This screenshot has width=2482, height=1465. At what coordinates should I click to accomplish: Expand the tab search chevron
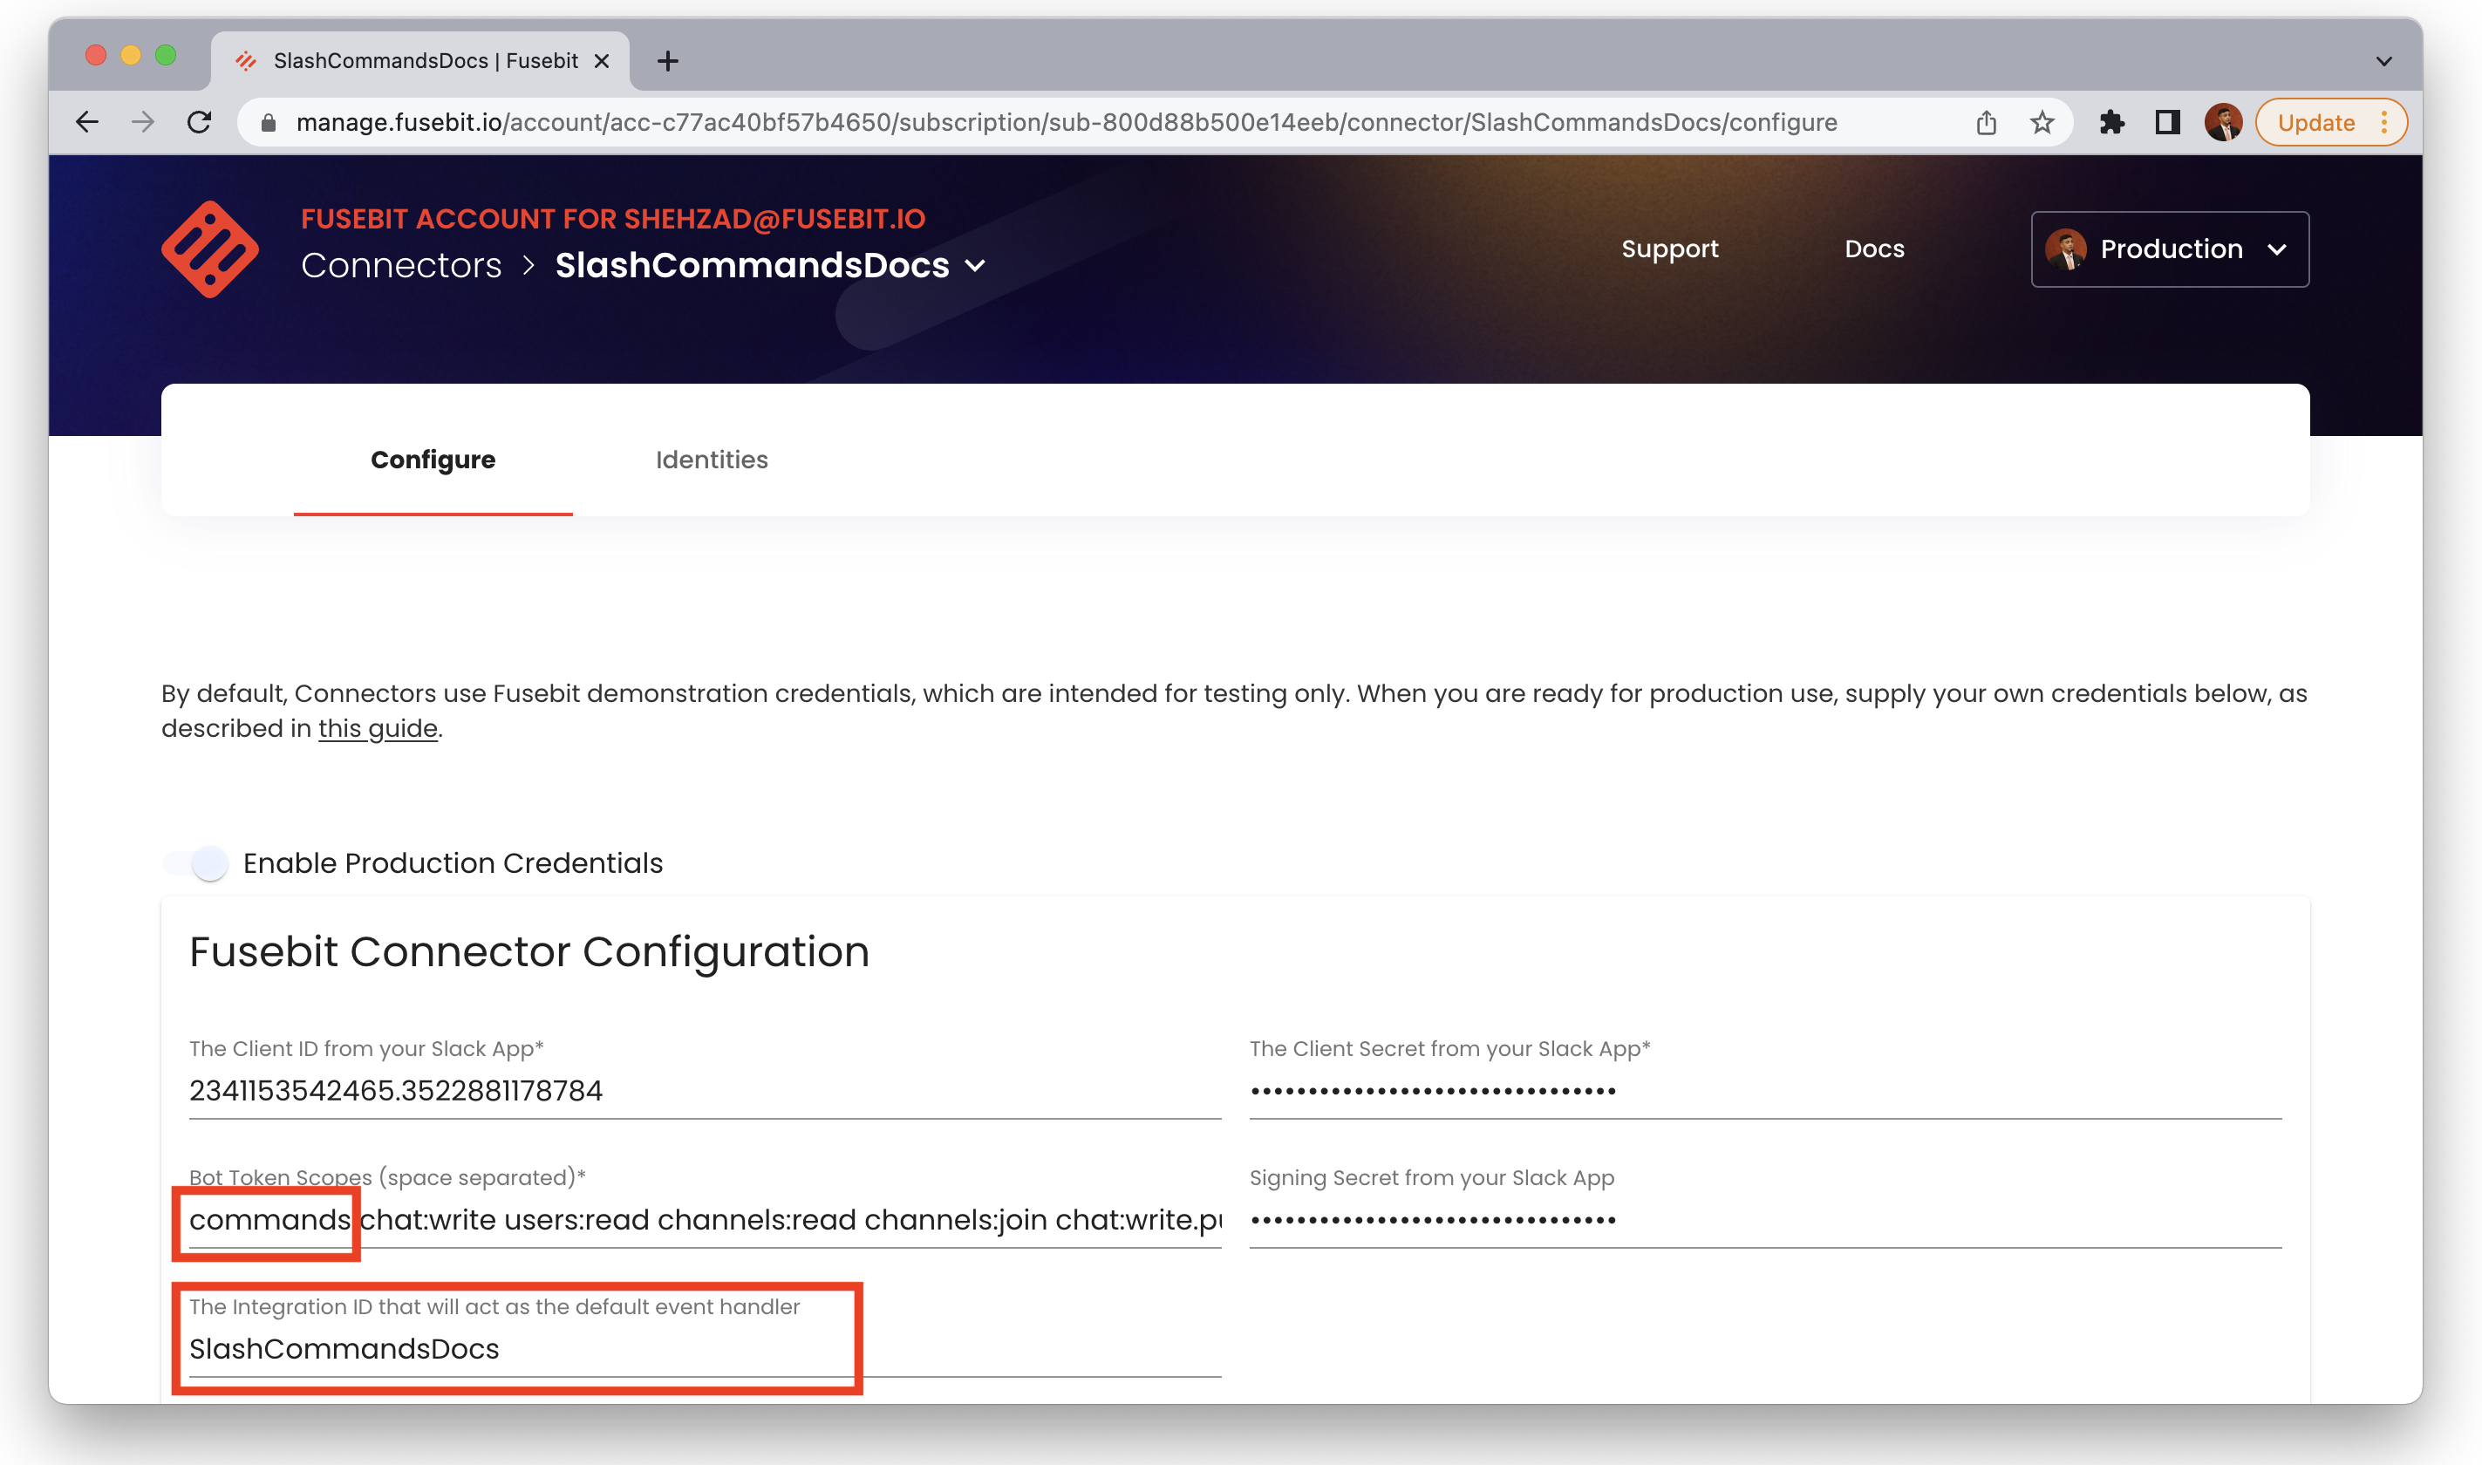point(2384,61)
